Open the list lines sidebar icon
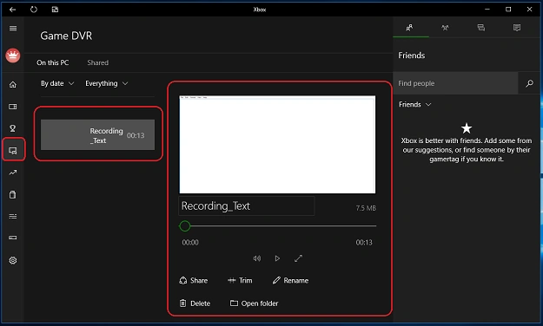 (13, 217)
